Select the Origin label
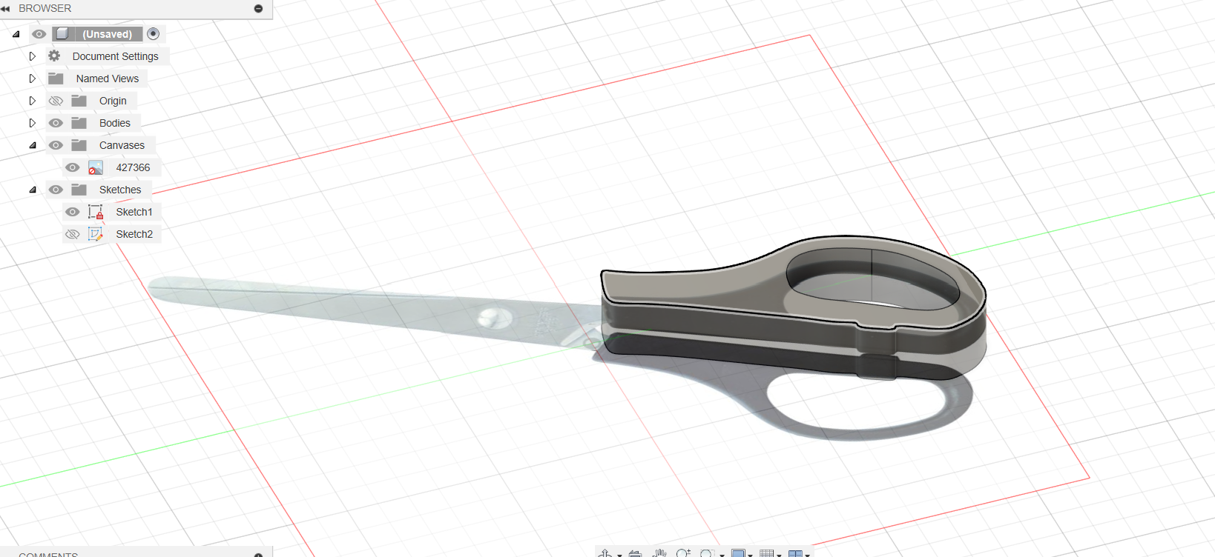This screenshot has width=1215, height=557. pyautogui.click(x=113, y=101)
